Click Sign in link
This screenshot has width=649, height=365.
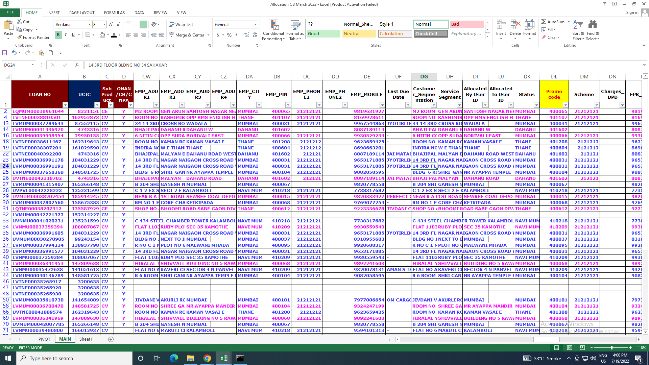632,13
